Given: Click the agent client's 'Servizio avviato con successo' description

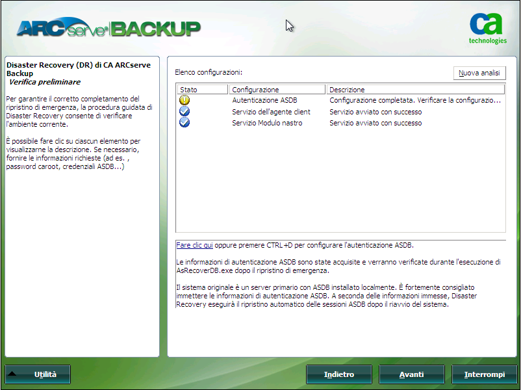Looking at the screenshot, I should pos(375,112).
